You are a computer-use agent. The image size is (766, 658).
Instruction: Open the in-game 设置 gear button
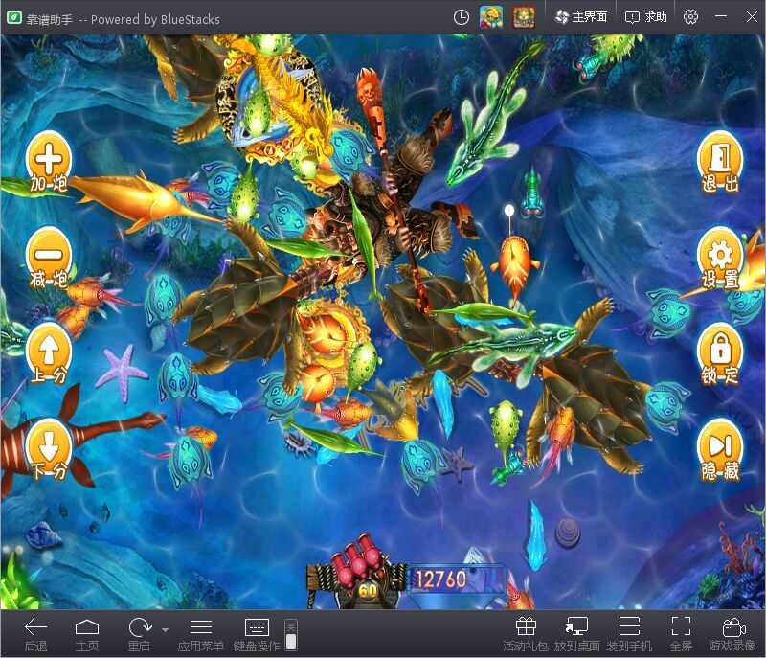[x=719, y=257]
